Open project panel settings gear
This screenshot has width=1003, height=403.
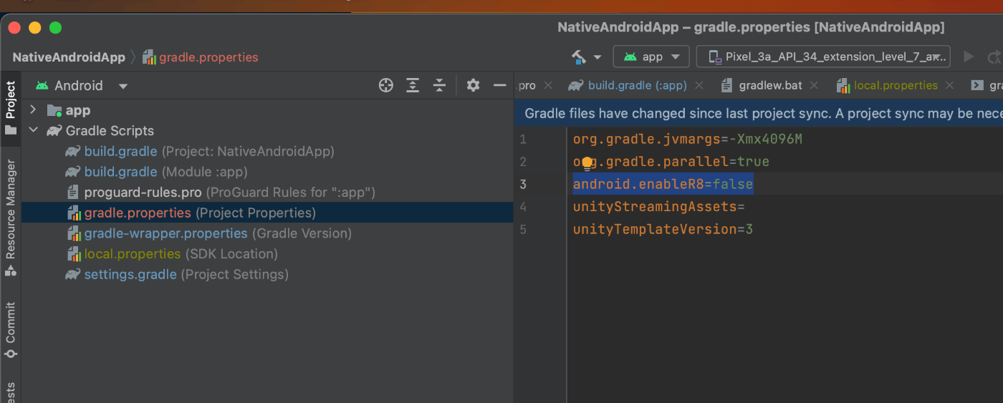tap(473, 85)
